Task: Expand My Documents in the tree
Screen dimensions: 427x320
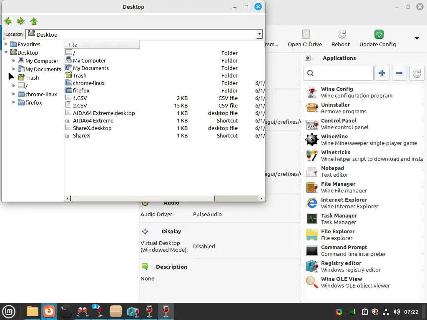Action: coord(14,69)
